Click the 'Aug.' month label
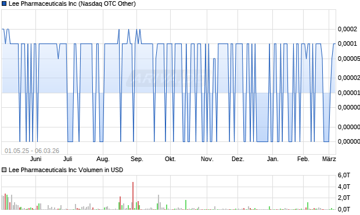Screen dimensions: 360x215 [103, 159]
